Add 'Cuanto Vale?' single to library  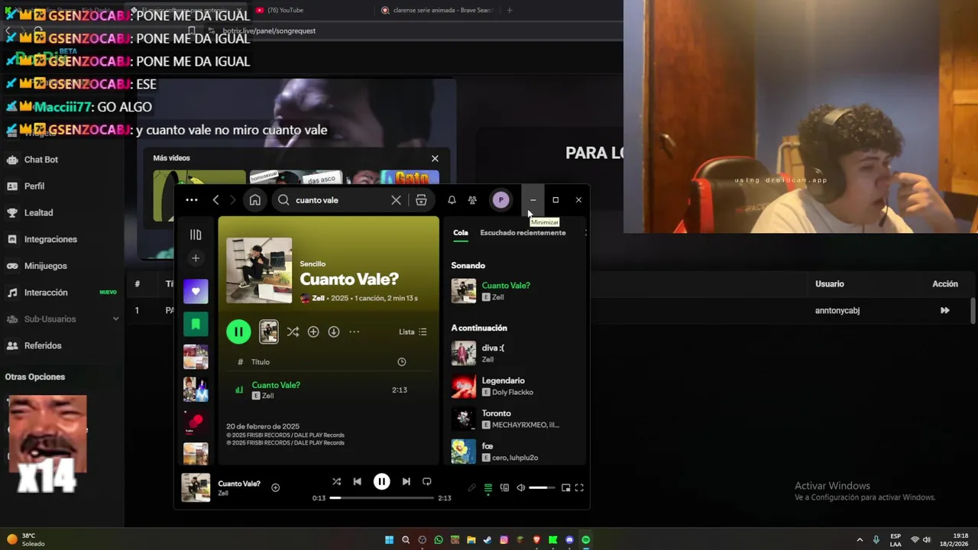[x=313, y=332]
